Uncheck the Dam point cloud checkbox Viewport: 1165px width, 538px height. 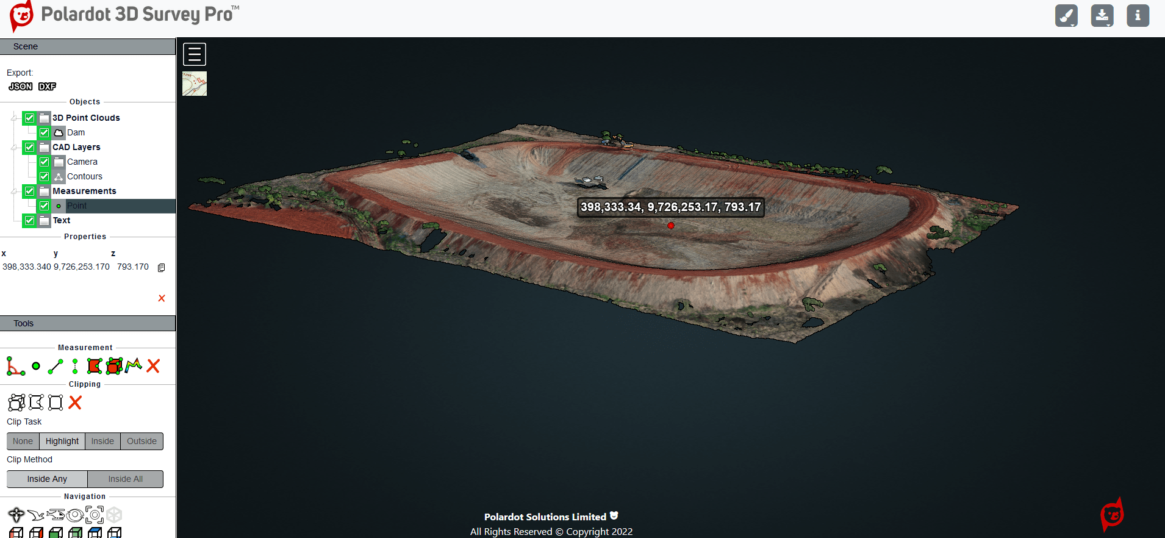(x=45, y=132)
